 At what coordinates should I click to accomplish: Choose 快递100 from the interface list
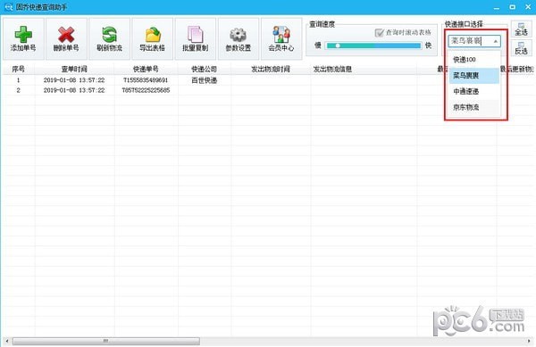click(474, 60)
